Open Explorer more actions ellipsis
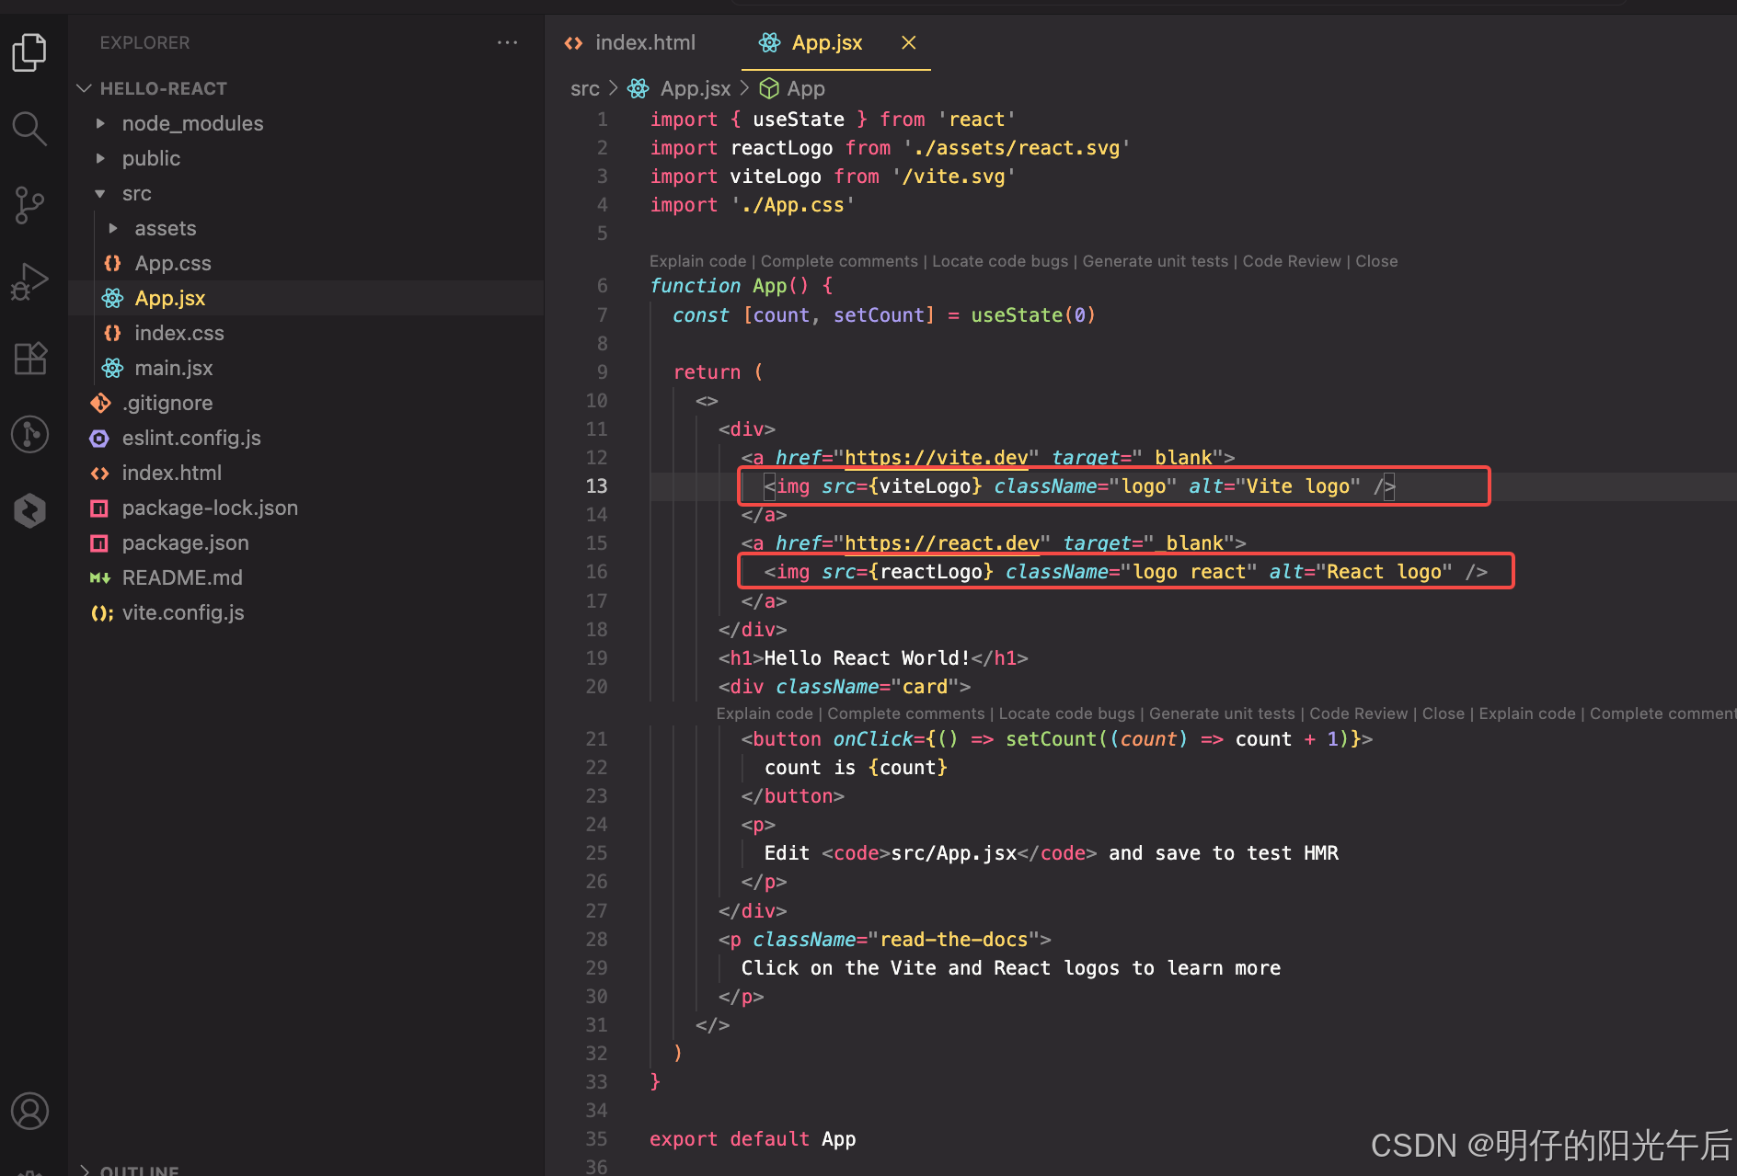Image resolution: width=1737 pixels, height=1176 pixels. click(507, 42)
